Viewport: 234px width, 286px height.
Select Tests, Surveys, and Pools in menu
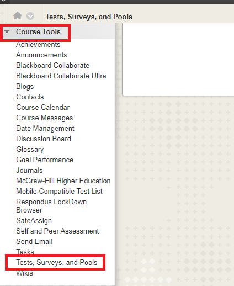(x=57, y=263)
